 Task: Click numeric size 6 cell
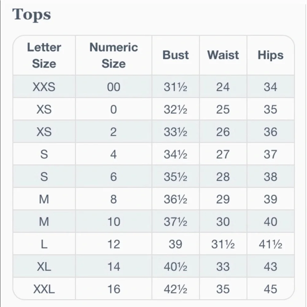pyautogui.click(x=114, y=177)
